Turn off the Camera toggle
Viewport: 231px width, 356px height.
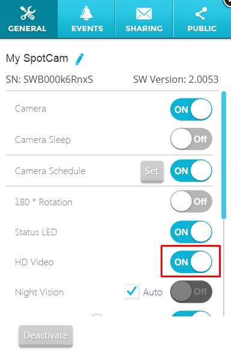tap(191, 109)
